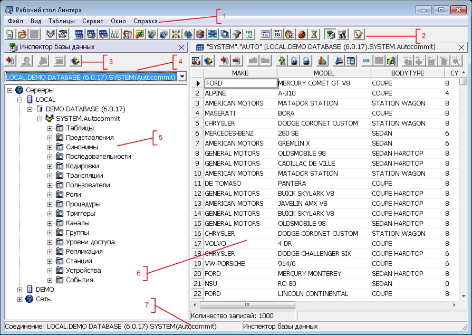Image resolution: width=472 pixels, height=335 pixels.
Task: Open the Вид menu
Action: tap(36, 21)
